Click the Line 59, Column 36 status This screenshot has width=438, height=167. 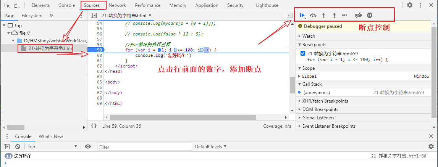(121, 126)
